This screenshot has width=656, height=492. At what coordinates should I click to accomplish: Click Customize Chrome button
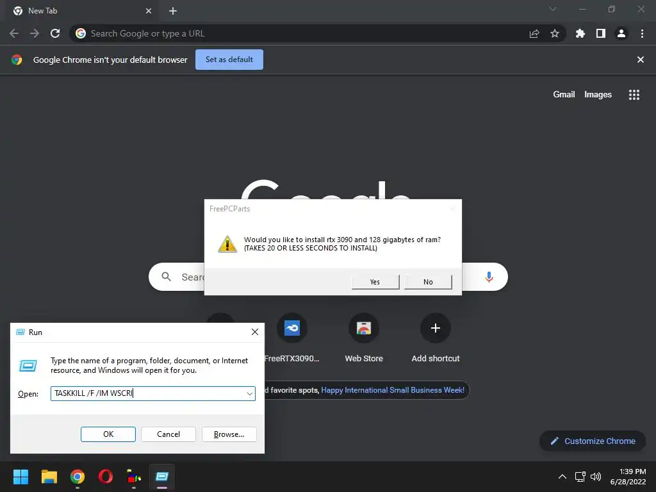click(x=593, y=441)
